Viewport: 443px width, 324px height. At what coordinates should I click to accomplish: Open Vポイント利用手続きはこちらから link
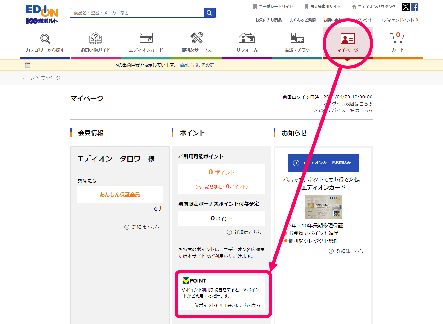tap(227, 305)
